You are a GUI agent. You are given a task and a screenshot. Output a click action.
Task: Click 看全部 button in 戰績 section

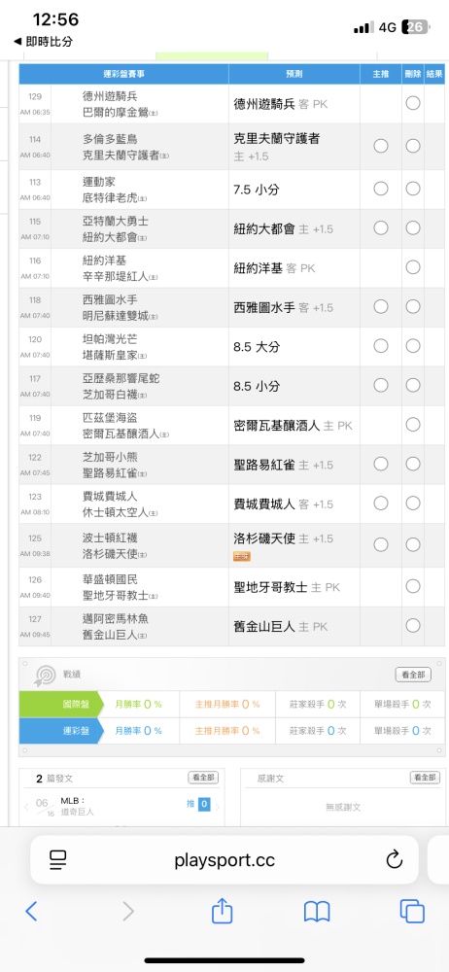click(x=413, y=676)
